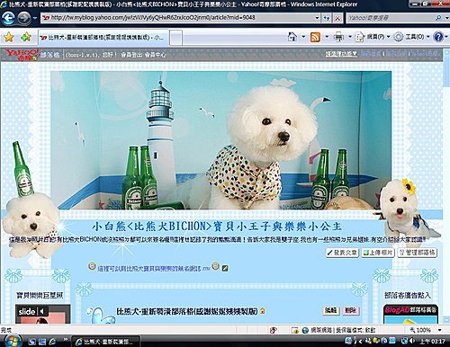Viewport: 450px width, 347px height.
Task: Open the 網頁(P) Page menu
Action: [373, 37]
